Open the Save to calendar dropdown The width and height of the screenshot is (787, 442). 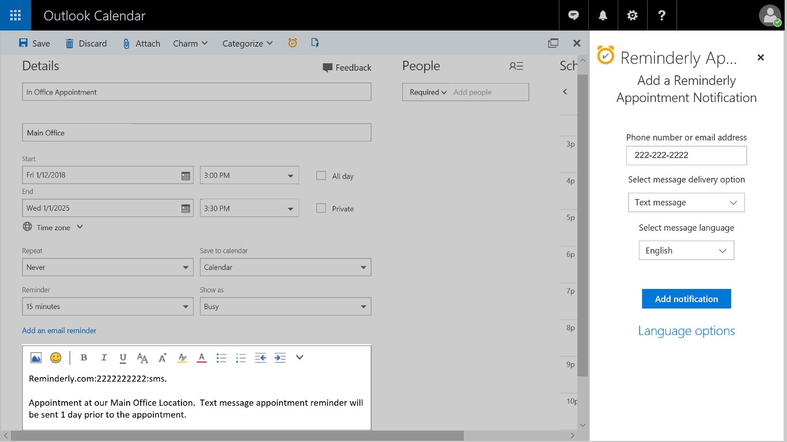286,267
